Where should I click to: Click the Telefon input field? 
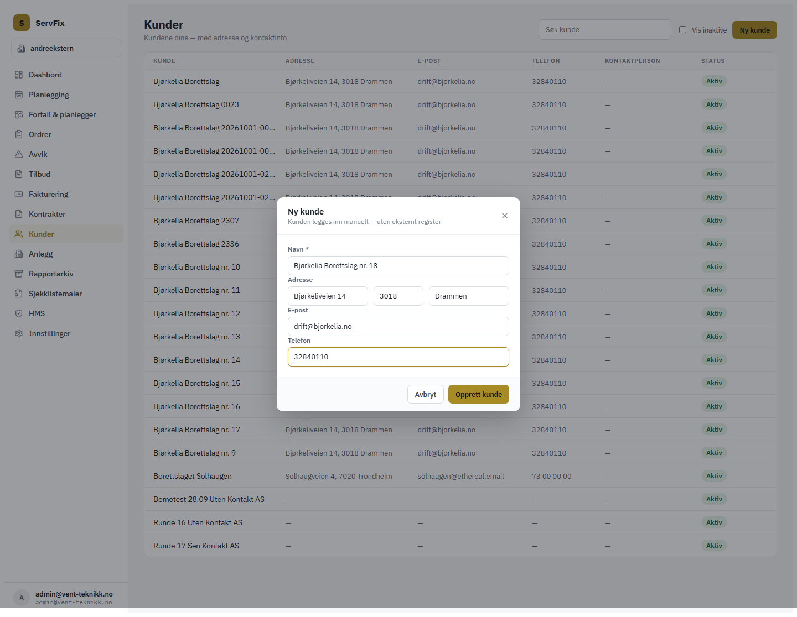(x=398, y=357)
